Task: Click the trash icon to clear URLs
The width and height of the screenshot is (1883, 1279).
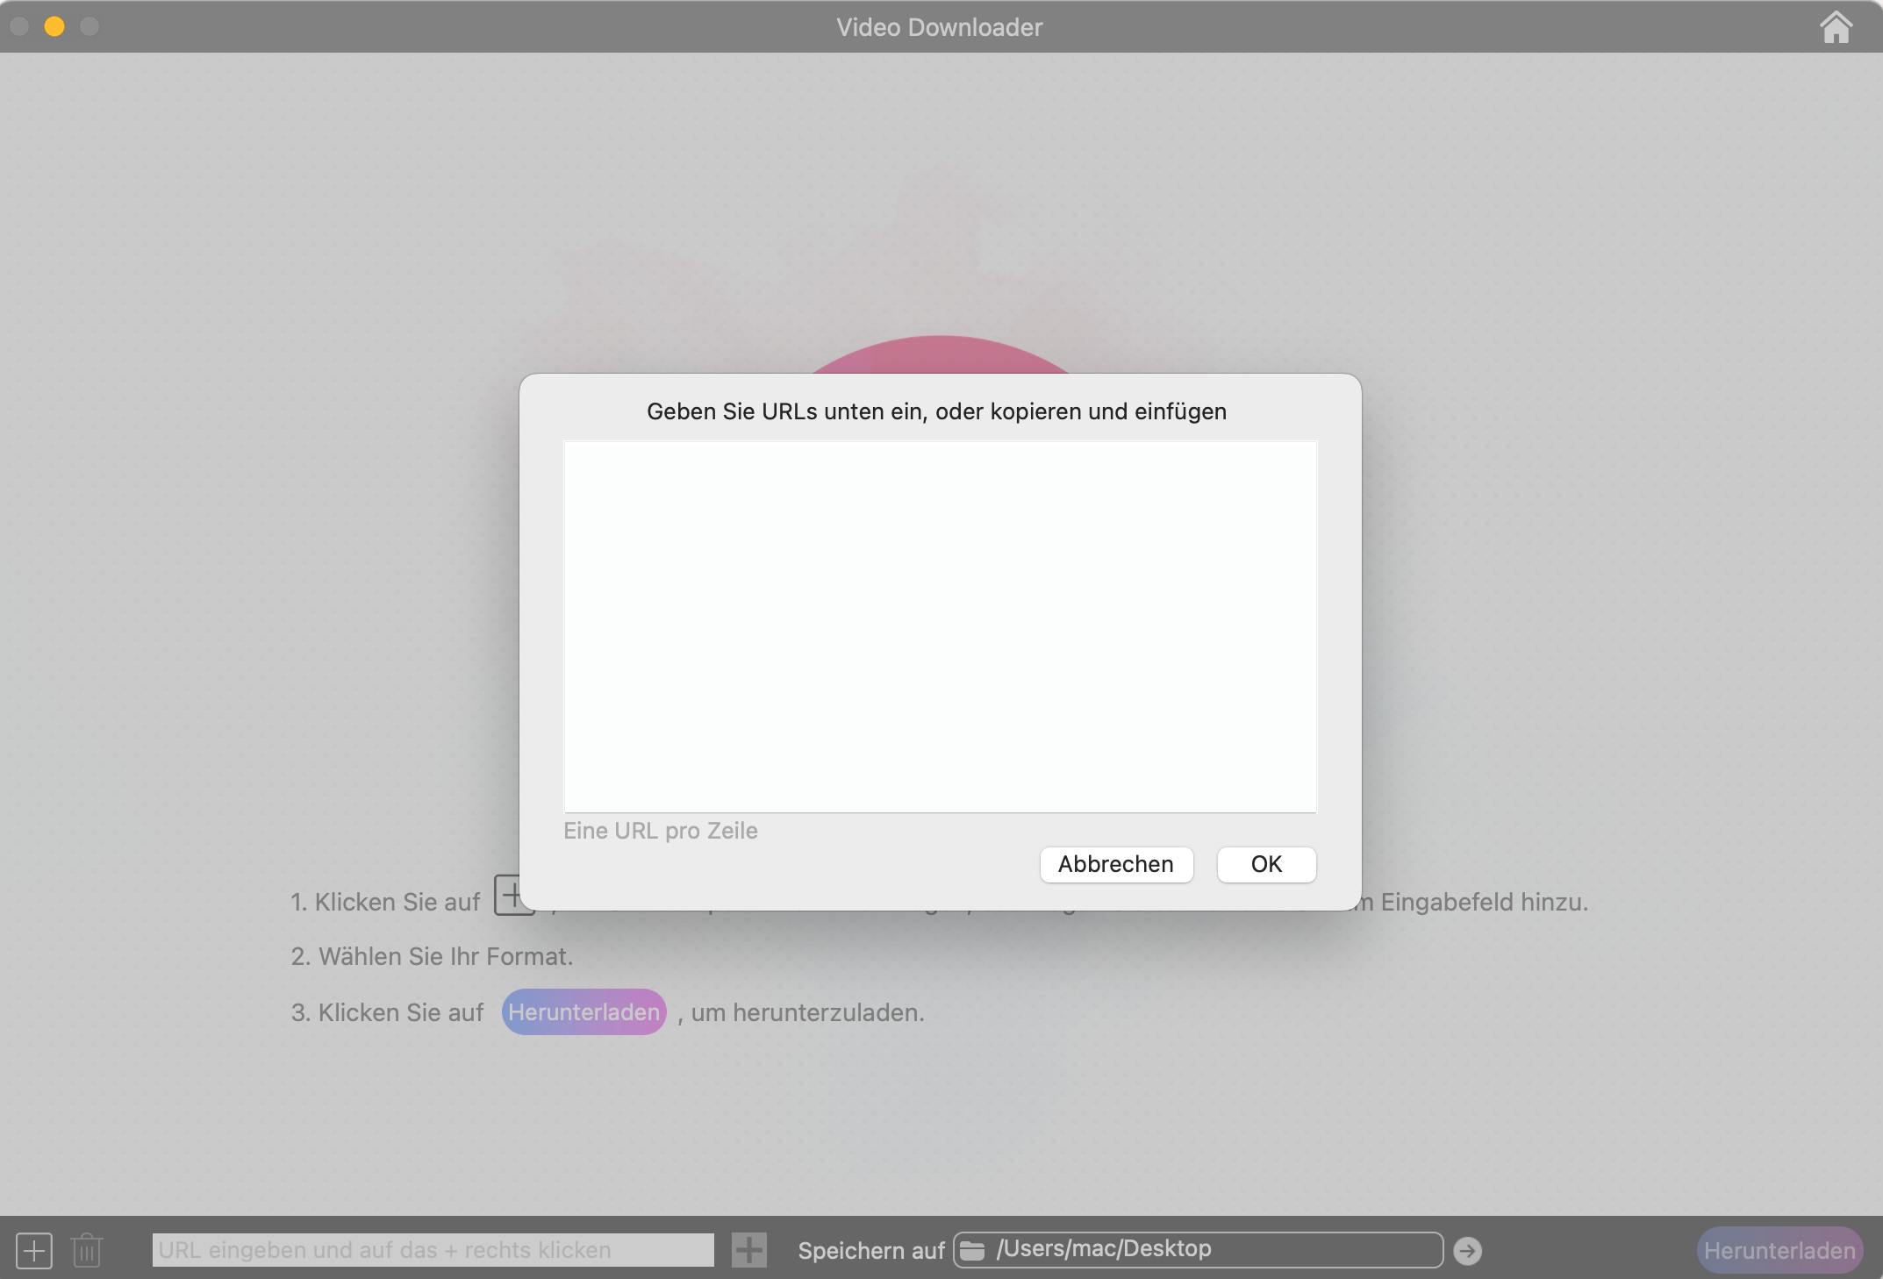Action: click(87, 1250)
